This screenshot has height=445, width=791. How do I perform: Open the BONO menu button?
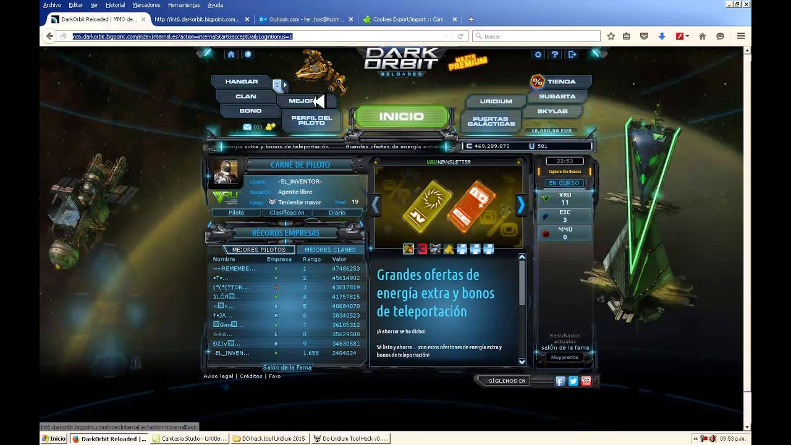(250, 111)
